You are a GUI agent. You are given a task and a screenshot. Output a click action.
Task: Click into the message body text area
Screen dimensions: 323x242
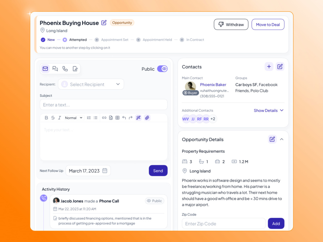pyautogui.click(x=104, y=141)
